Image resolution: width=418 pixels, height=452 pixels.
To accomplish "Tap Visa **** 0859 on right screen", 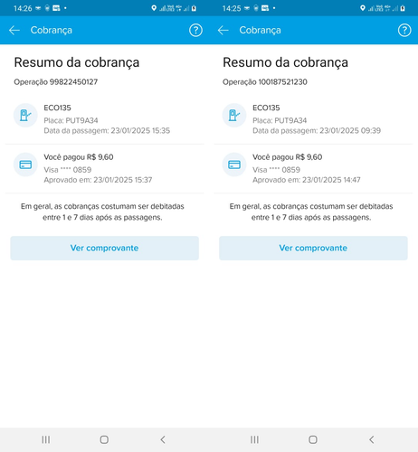I will pyautogui.click(x=276, y=170).
